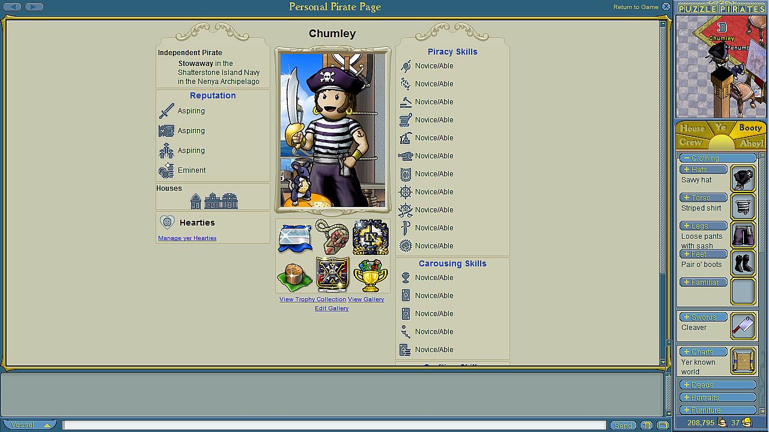Image resolution: width=769 pixels, height=432 pixels.
Task: Click the drinking goblet carousing skill icon
Action: 406,278
